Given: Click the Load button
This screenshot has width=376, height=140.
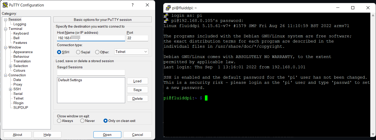Looking at the screenshot, I should (138, 81).
